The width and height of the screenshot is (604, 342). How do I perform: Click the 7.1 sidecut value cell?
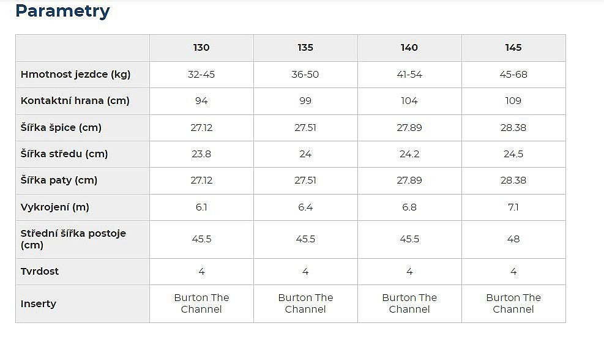(x=513, y=207)
